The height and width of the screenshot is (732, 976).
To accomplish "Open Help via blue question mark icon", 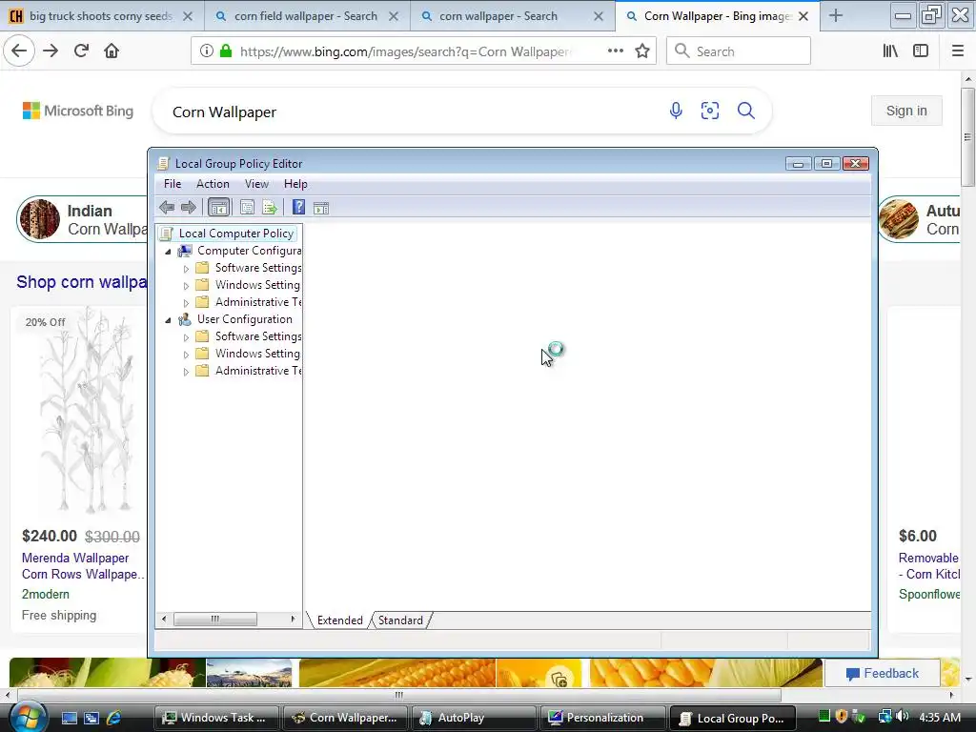I will tap(298, 207).
